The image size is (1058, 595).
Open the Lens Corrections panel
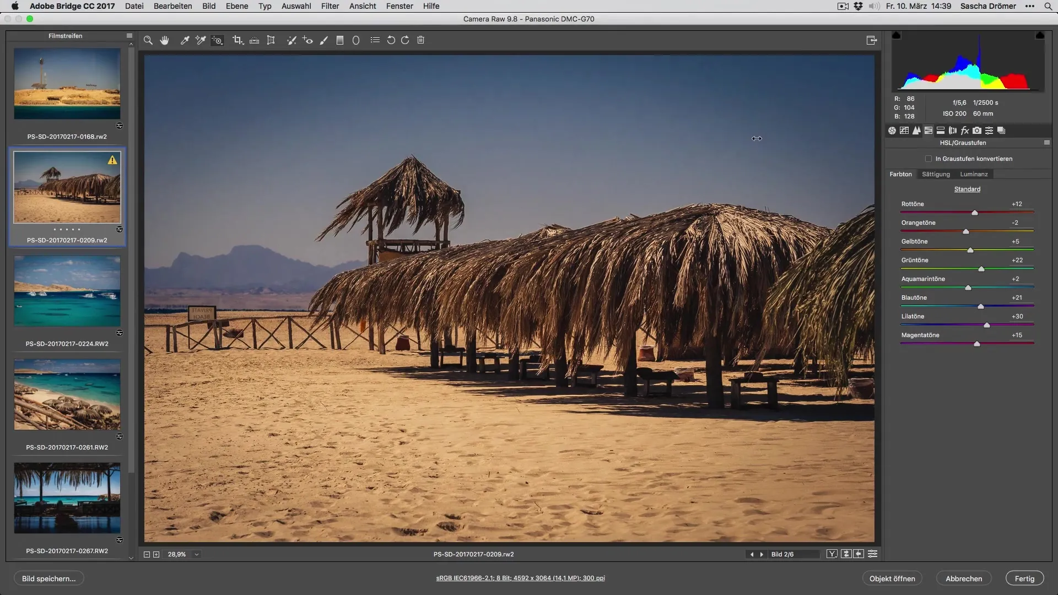(953, 131)
